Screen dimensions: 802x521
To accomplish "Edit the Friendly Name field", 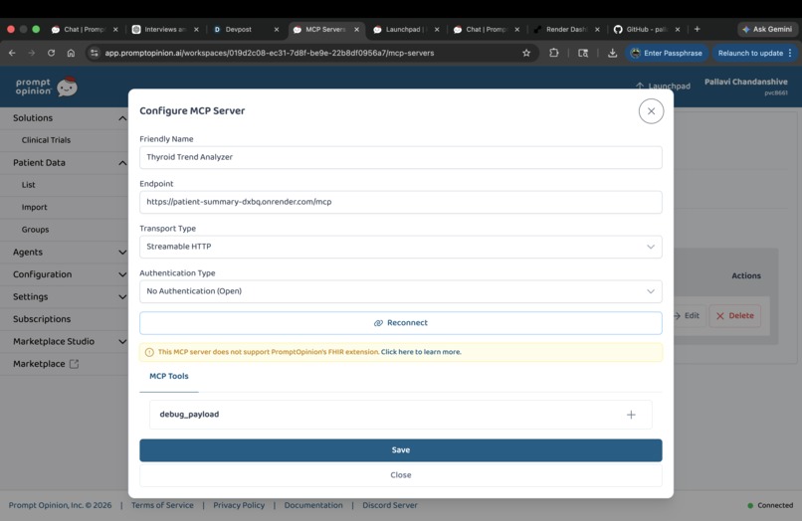I will tap(400, 157).
